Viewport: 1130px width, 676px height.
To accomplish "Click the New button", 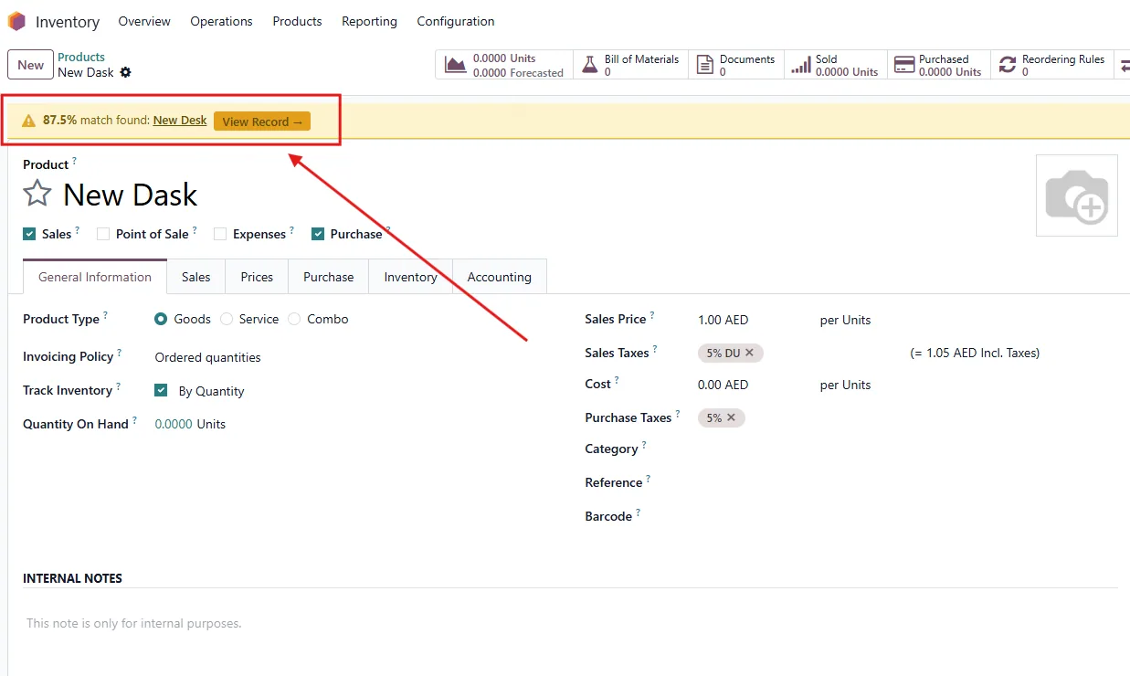I will 30,65.
